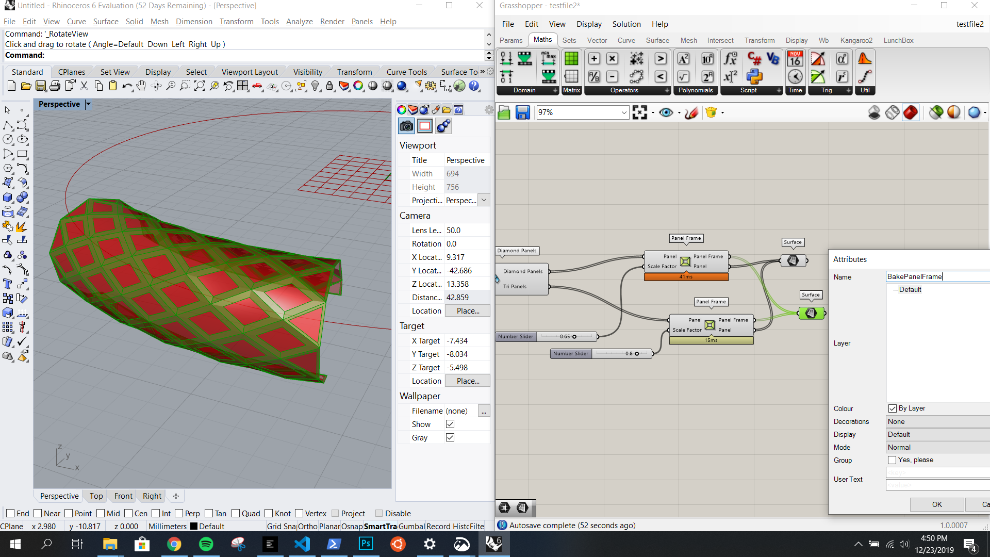
Task: Enable the Cen object snap
Action: click(128, 513)
